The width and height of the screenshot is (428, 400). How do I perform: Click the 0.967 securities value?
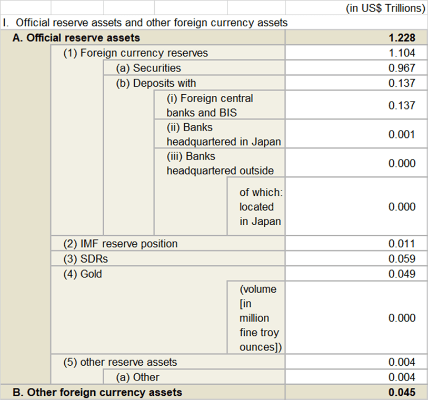[402, 68]
